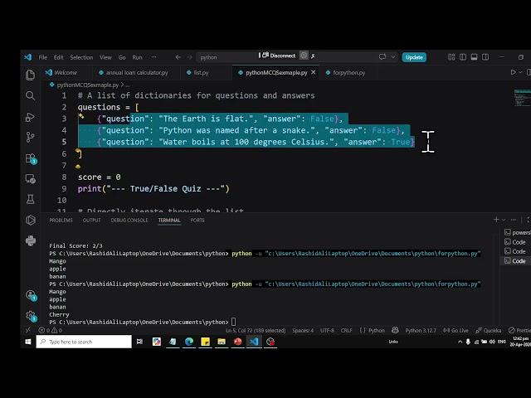Screen dimensions: 531x398
Task: Open the Edit menu
Action: click(59, 57)
